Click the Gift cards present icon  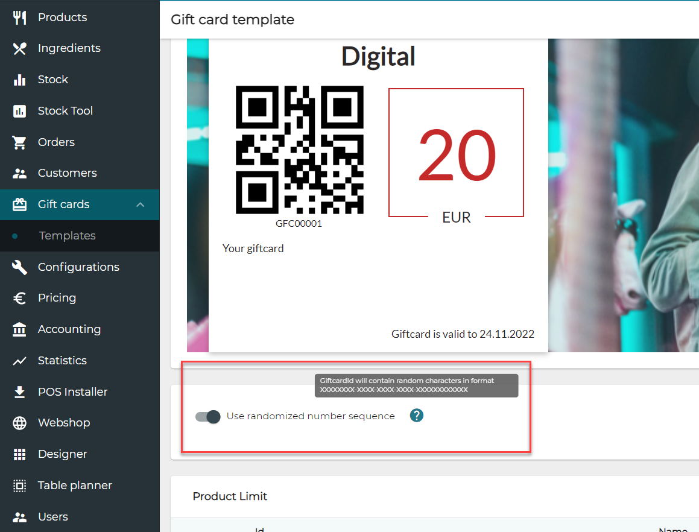point(20,204)
